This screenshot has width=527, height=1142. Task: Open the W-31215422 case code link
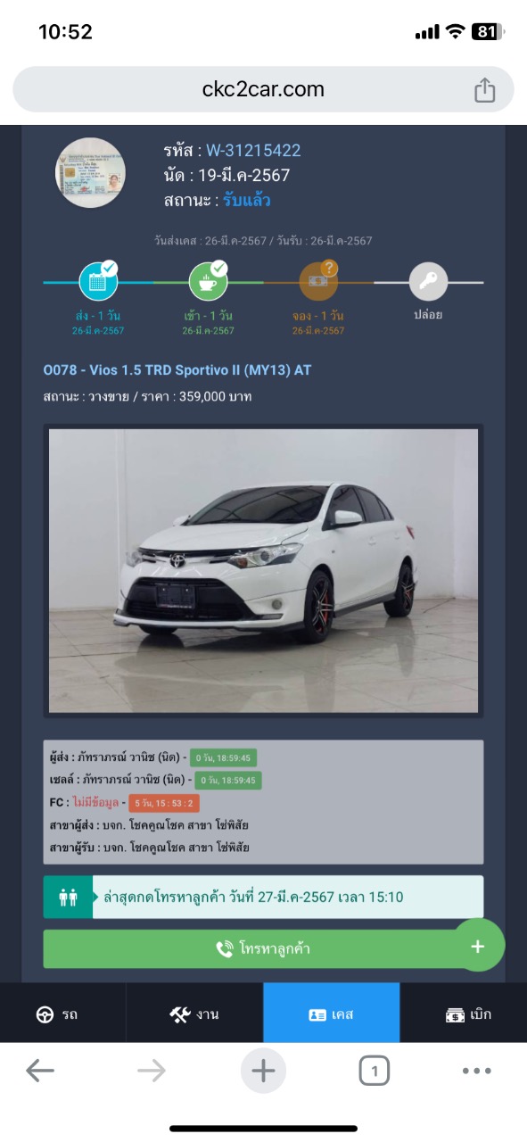tap(253, 151)
